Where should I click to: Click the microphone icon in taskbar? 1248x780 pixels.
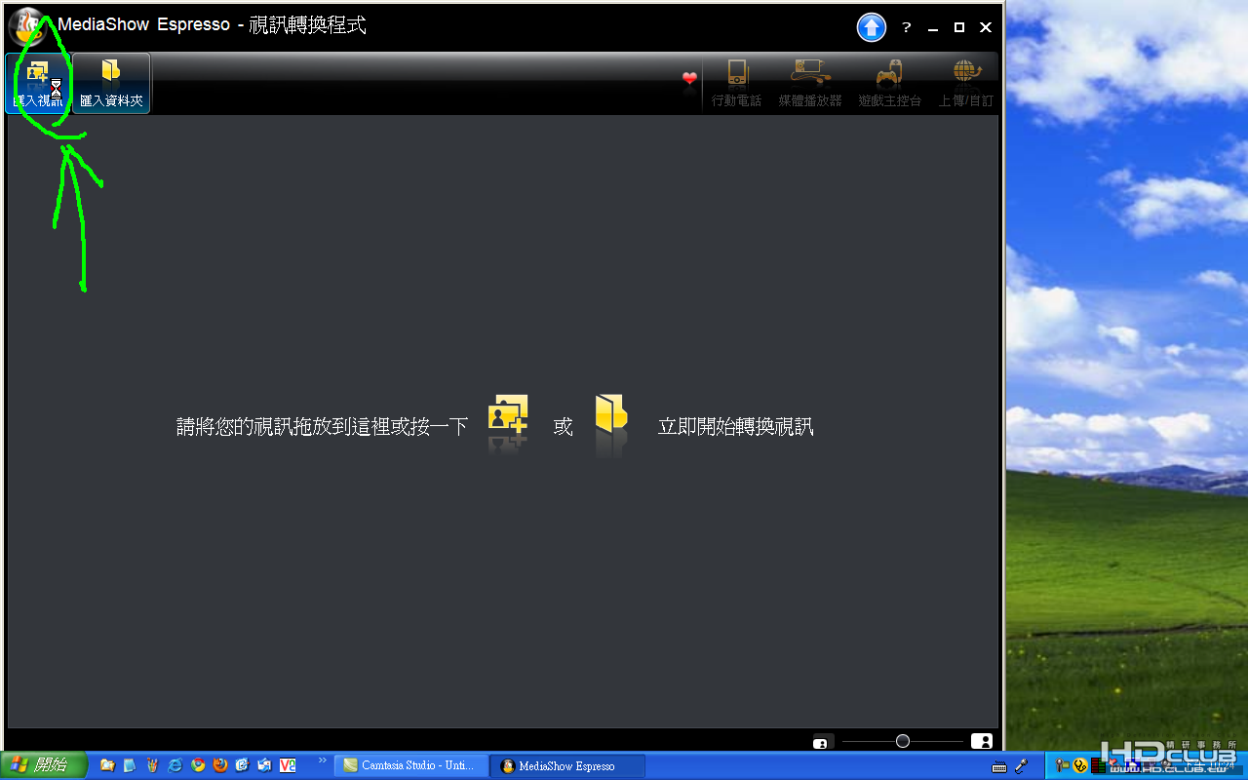click(x=1022, y=766)
